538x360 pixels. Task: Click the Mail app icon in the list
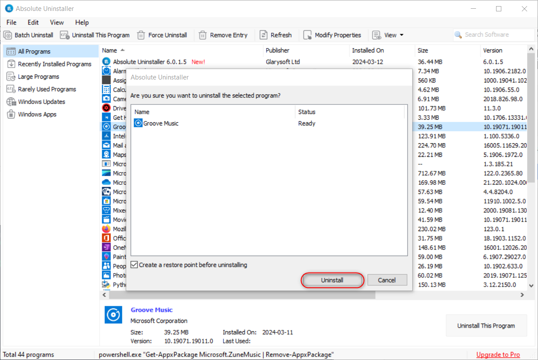point(106,145)
